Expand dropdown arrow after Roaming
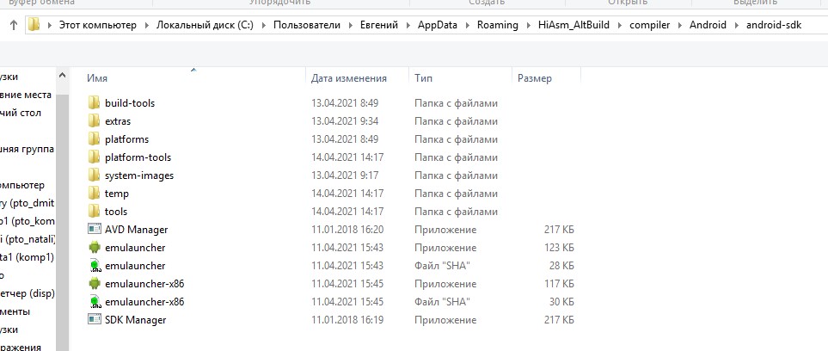This screenshot has width=828, height=351. 528,25
